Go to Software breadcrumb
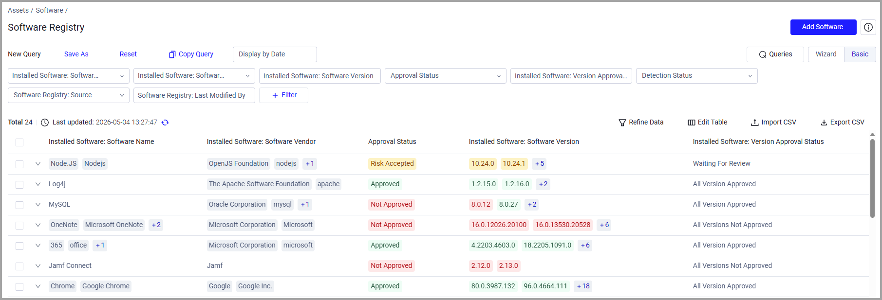This screenshot has height=300, width=882. pos(49,10)
